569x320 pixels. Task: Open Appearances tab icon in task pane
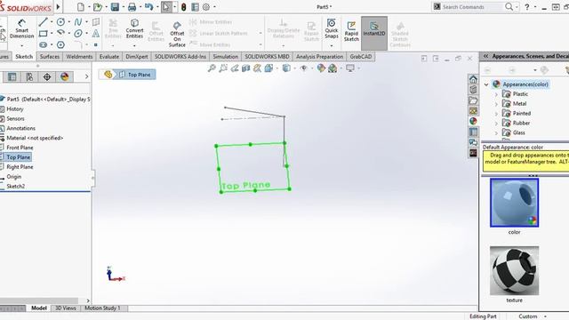click(x=473, y=121)
